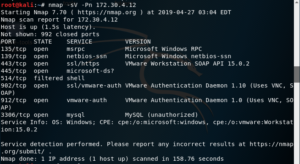Click the 135/tcp port entry
Screen dimensions: 300x164
coord(13,49)
